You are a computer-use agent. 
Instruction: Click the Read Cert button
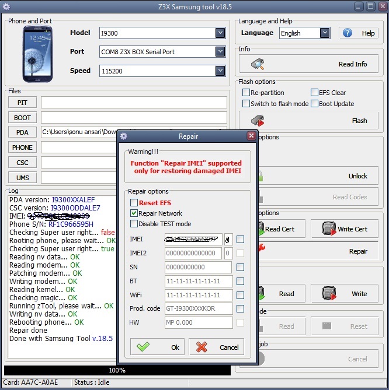[282, 229]
